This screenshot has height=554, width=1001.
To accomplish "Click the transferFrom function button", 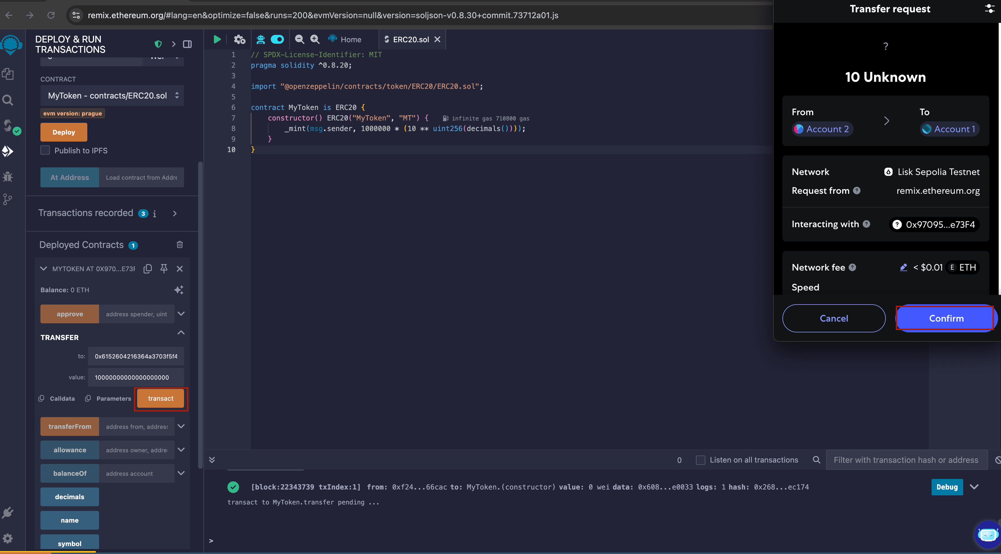I will click(69, 426).
